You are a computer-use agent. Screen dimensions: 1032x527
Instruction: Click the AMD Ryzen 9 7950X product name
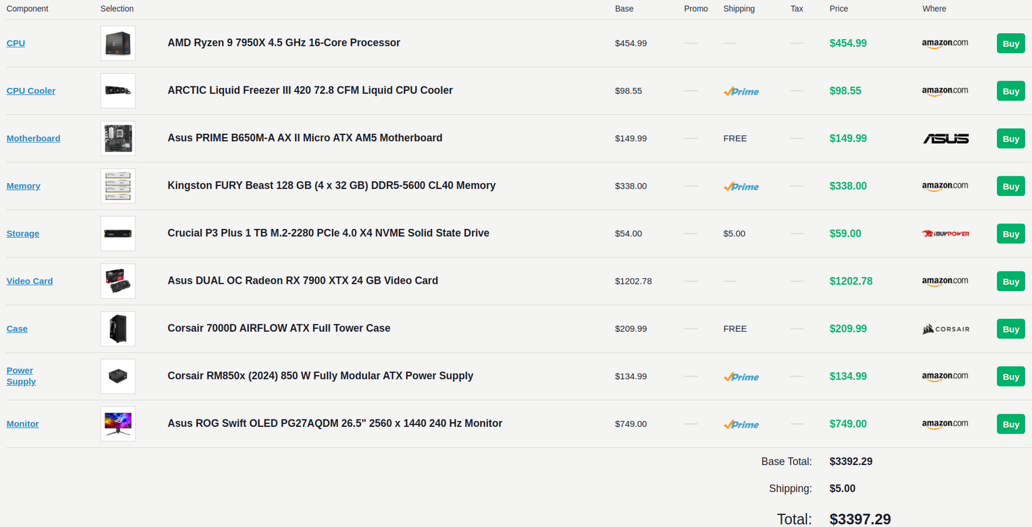[x=284, y=43]
